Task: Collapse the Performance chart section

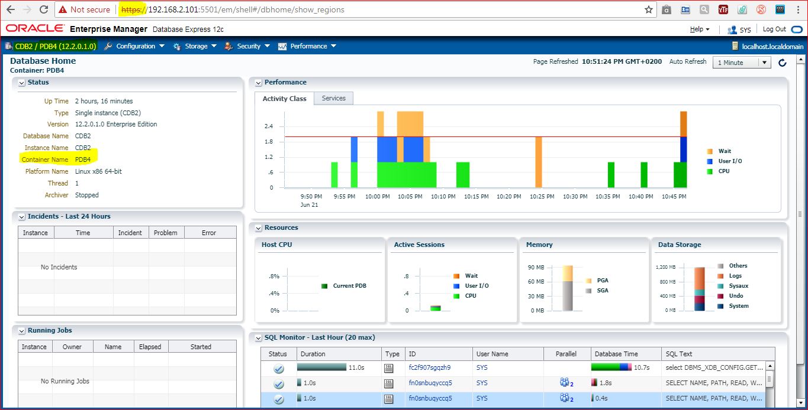Action: [x=258, y=83]
